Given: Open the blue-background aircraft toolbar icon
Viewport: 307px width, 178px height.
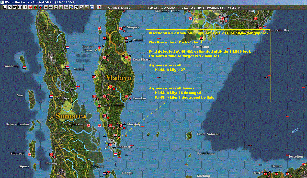Looking at the screenshot, I should 41,7.
